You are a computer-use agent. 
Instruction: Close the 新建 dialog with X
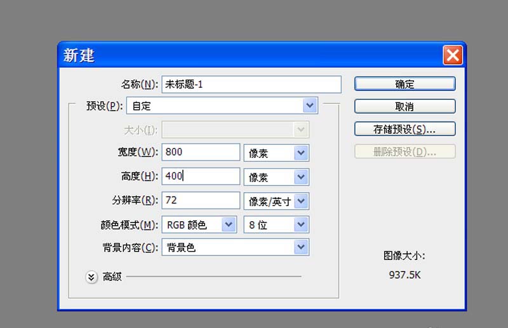click(x=453, y=55)
